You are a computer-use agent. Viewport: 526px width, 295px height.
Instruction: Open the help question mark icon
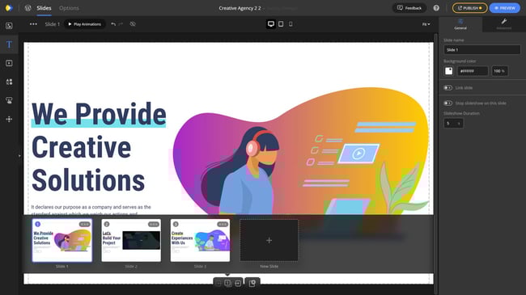coord(436,8)
